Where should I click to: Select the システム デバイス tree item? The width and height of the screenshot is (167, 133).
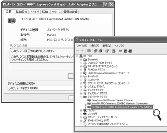96,86
